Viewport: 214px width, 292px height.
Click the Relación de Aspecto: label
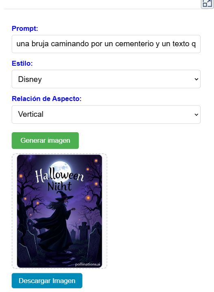click(47, 99)
